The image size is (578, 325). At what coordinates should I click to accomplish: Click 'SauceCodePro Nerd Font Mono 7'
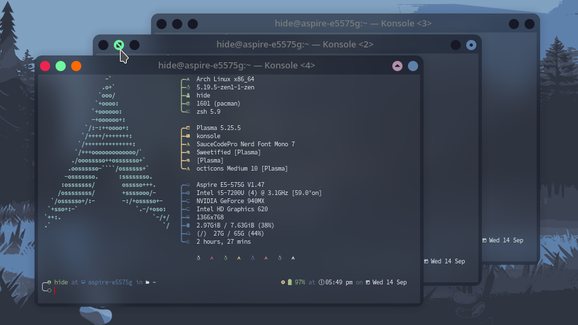click(x=245, y=144)
